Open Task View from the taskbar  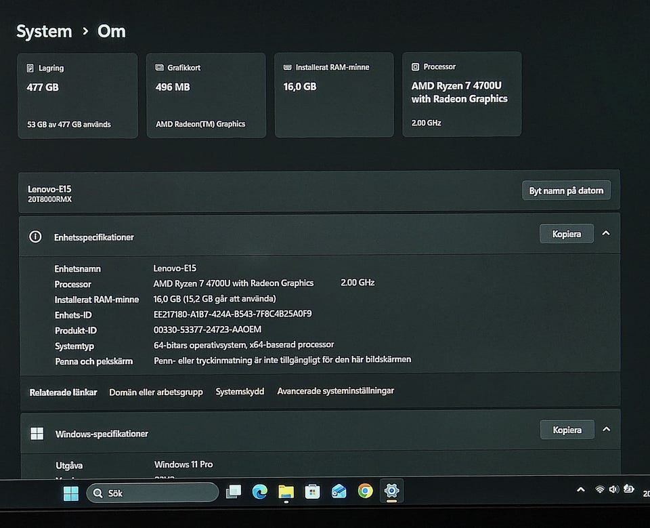coord(234,492)
